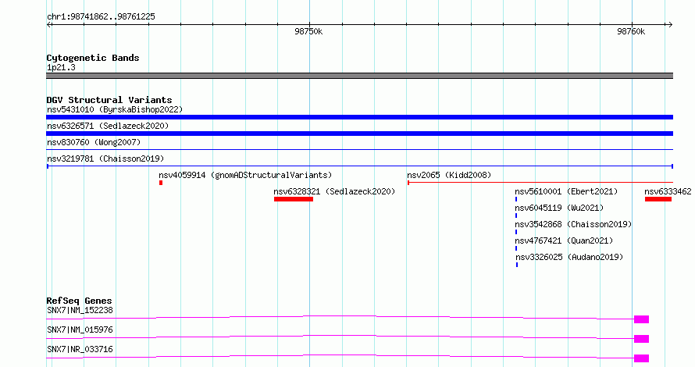The height and width of the screenshot is (367, 695).
Task: Click the DGV Structural Variants track title
Action: click(109, 100)
